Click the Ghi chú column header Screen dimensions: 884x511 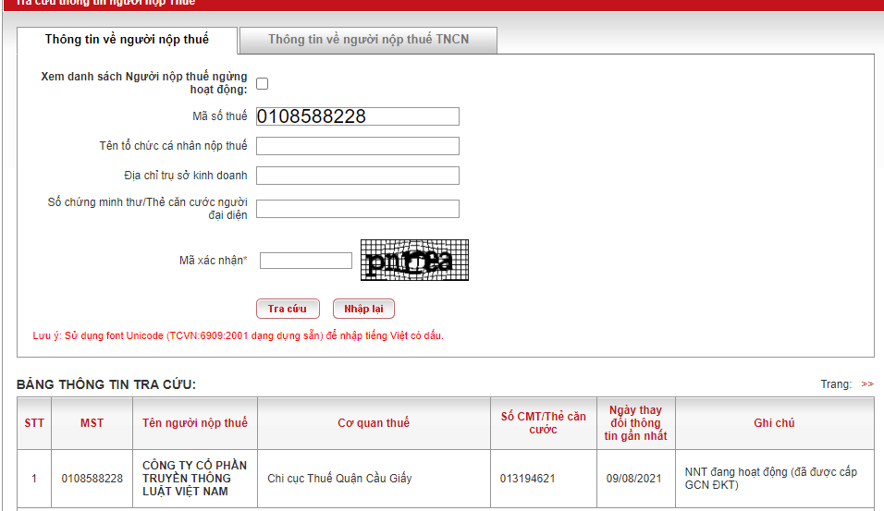coord(774,423)
